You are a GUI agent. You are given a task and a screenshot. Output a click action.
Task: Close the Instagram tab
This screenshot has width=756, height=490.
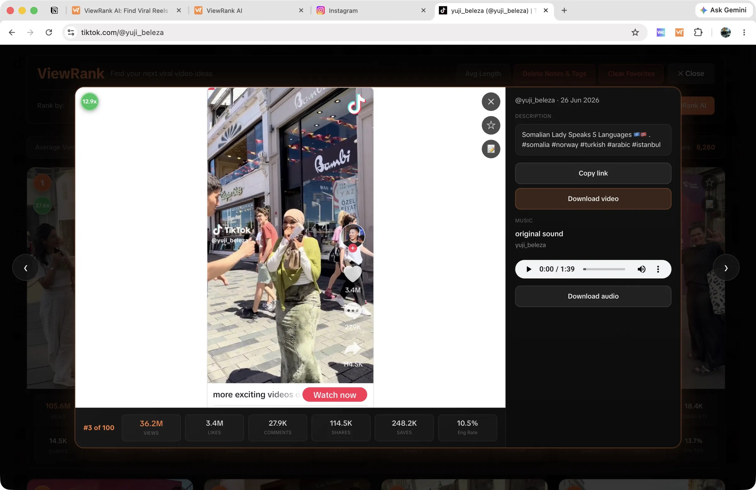pos(423,10)
